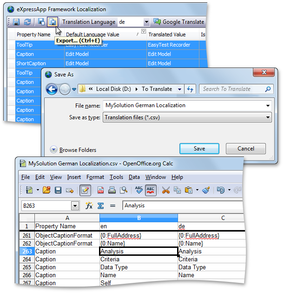Open the Translation Language dropdown showing de
Viewport: 284px width, 294px height.
coord(146,22)
